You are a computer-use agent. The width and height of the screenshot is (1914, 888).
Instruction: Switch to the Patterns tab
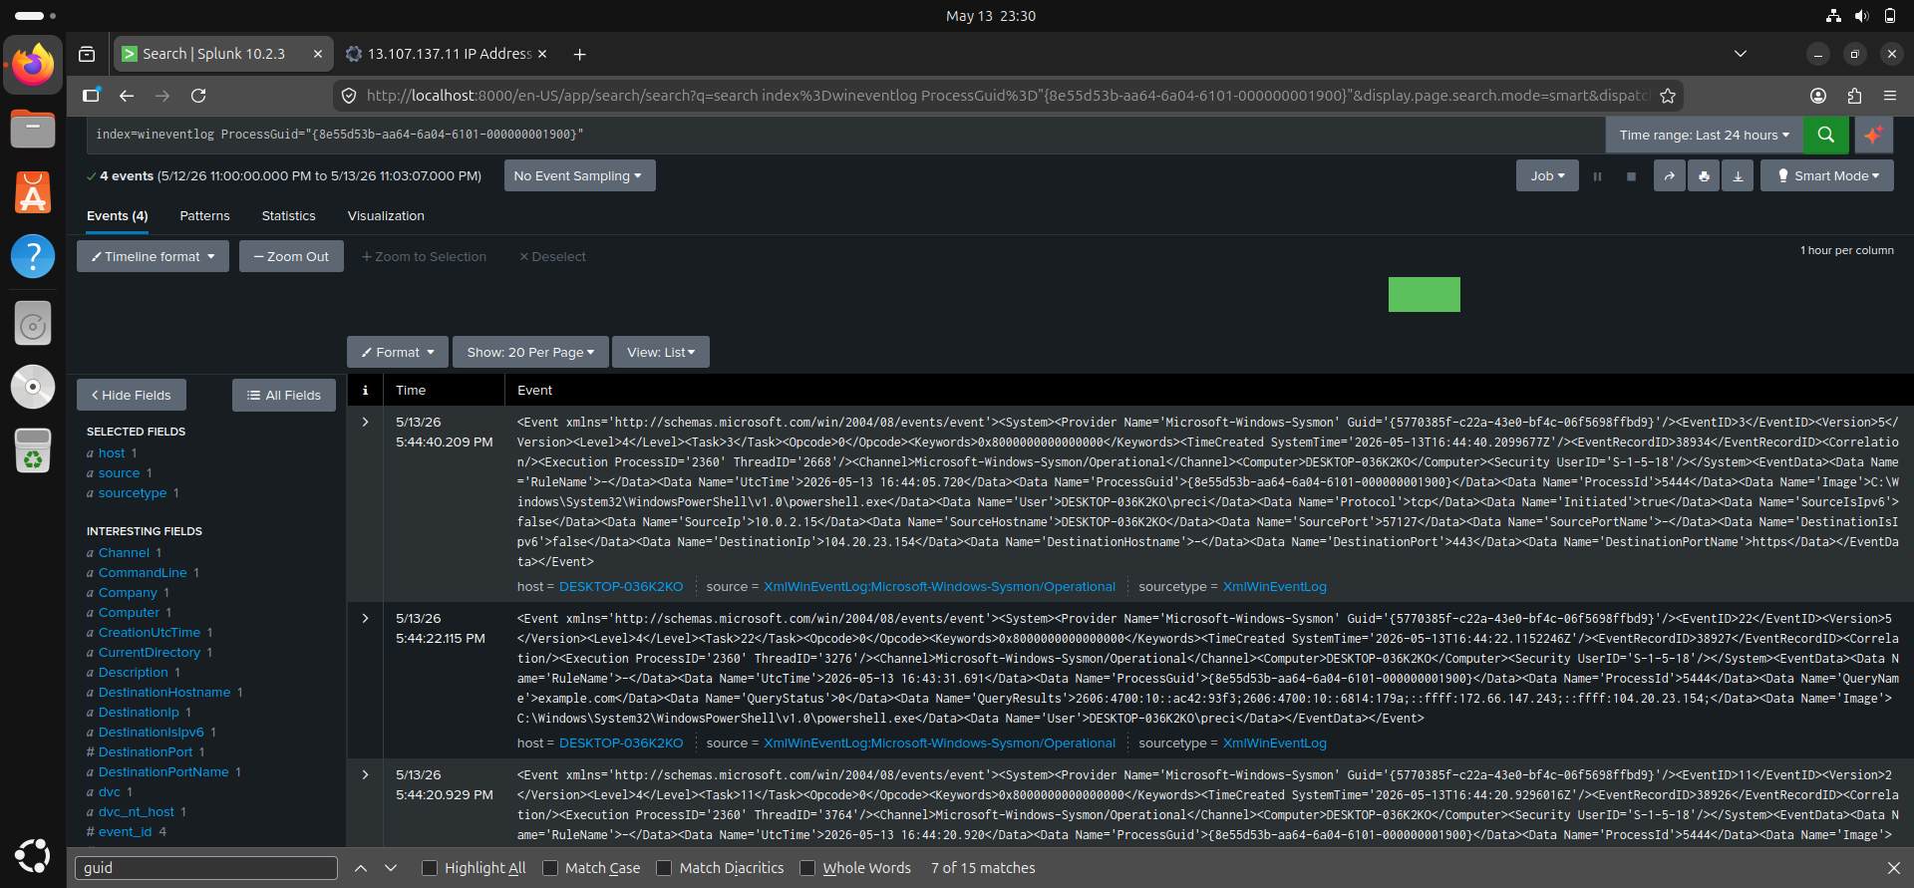[204, 216]
